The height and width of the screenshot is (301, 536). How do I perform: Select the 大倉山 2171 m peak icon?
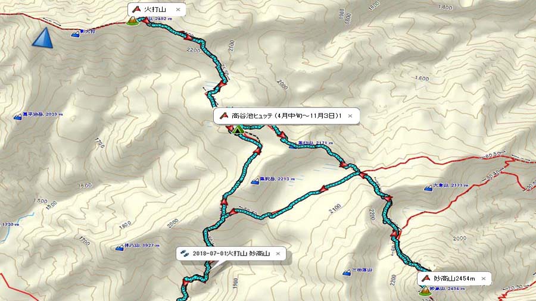[428, 187]
